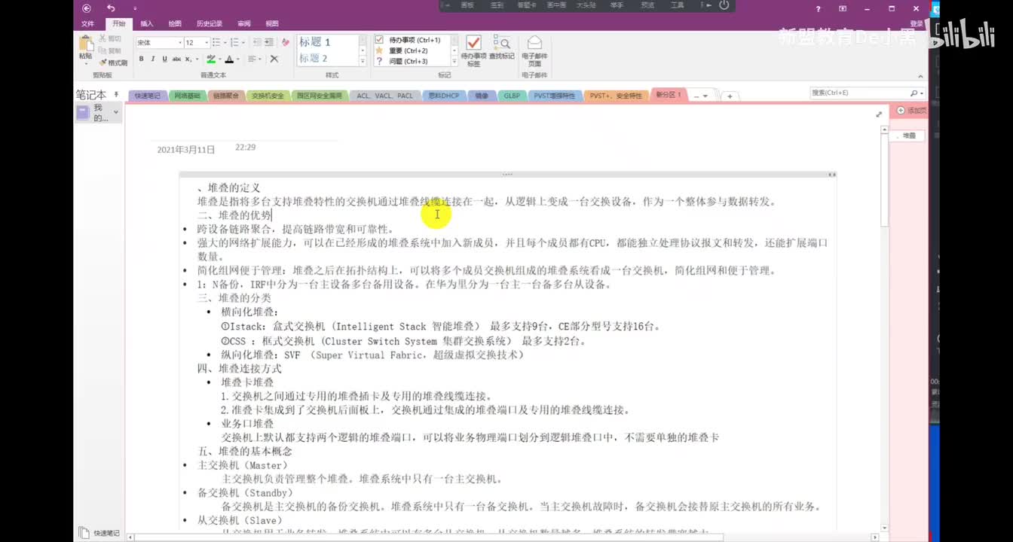Viewport: 1013px width, 542px height.
Task: Click the 登录 sign-in link
Action: (x=917, y=24)
